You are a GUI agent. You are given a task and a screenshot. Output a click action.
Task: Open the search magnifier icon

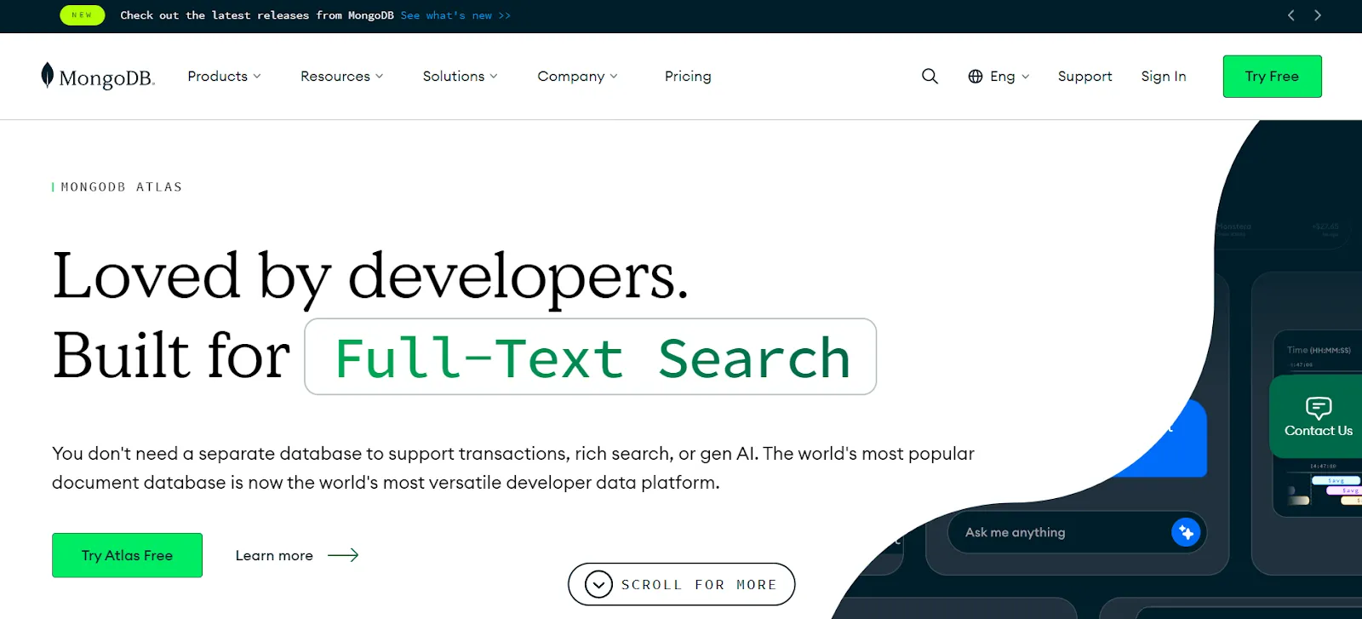coord(930,77)
